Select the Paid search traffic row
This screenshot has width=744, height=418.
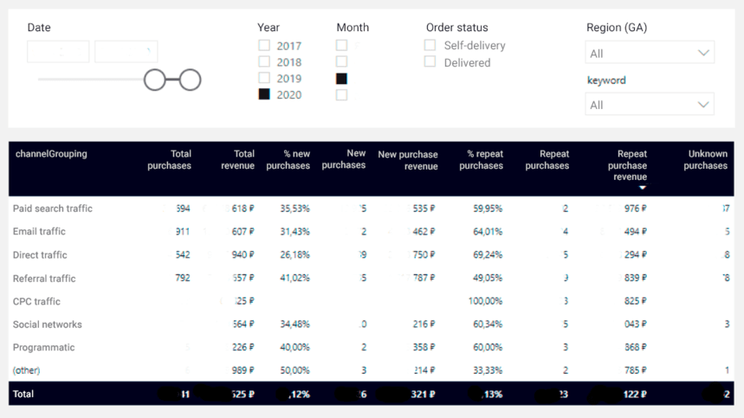coord(53,209)
